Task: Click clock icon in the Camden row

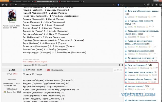Action: (x=149, y=82)
